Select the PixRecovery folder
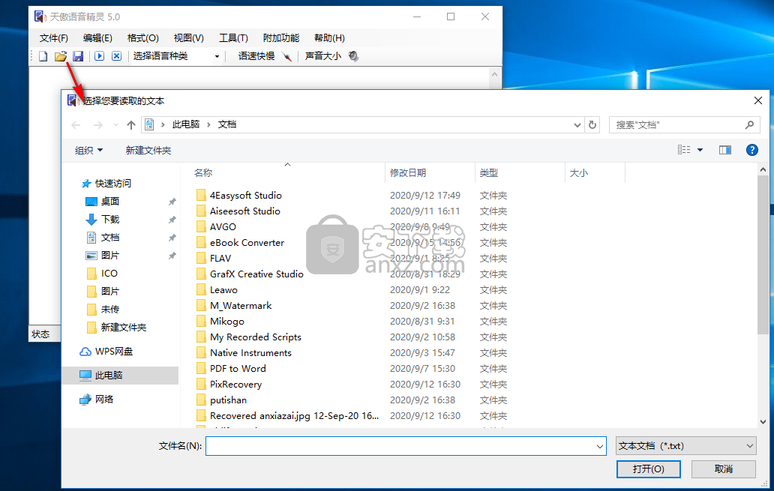The width and height of the screenshot is (774, 491). coord(236,385)
